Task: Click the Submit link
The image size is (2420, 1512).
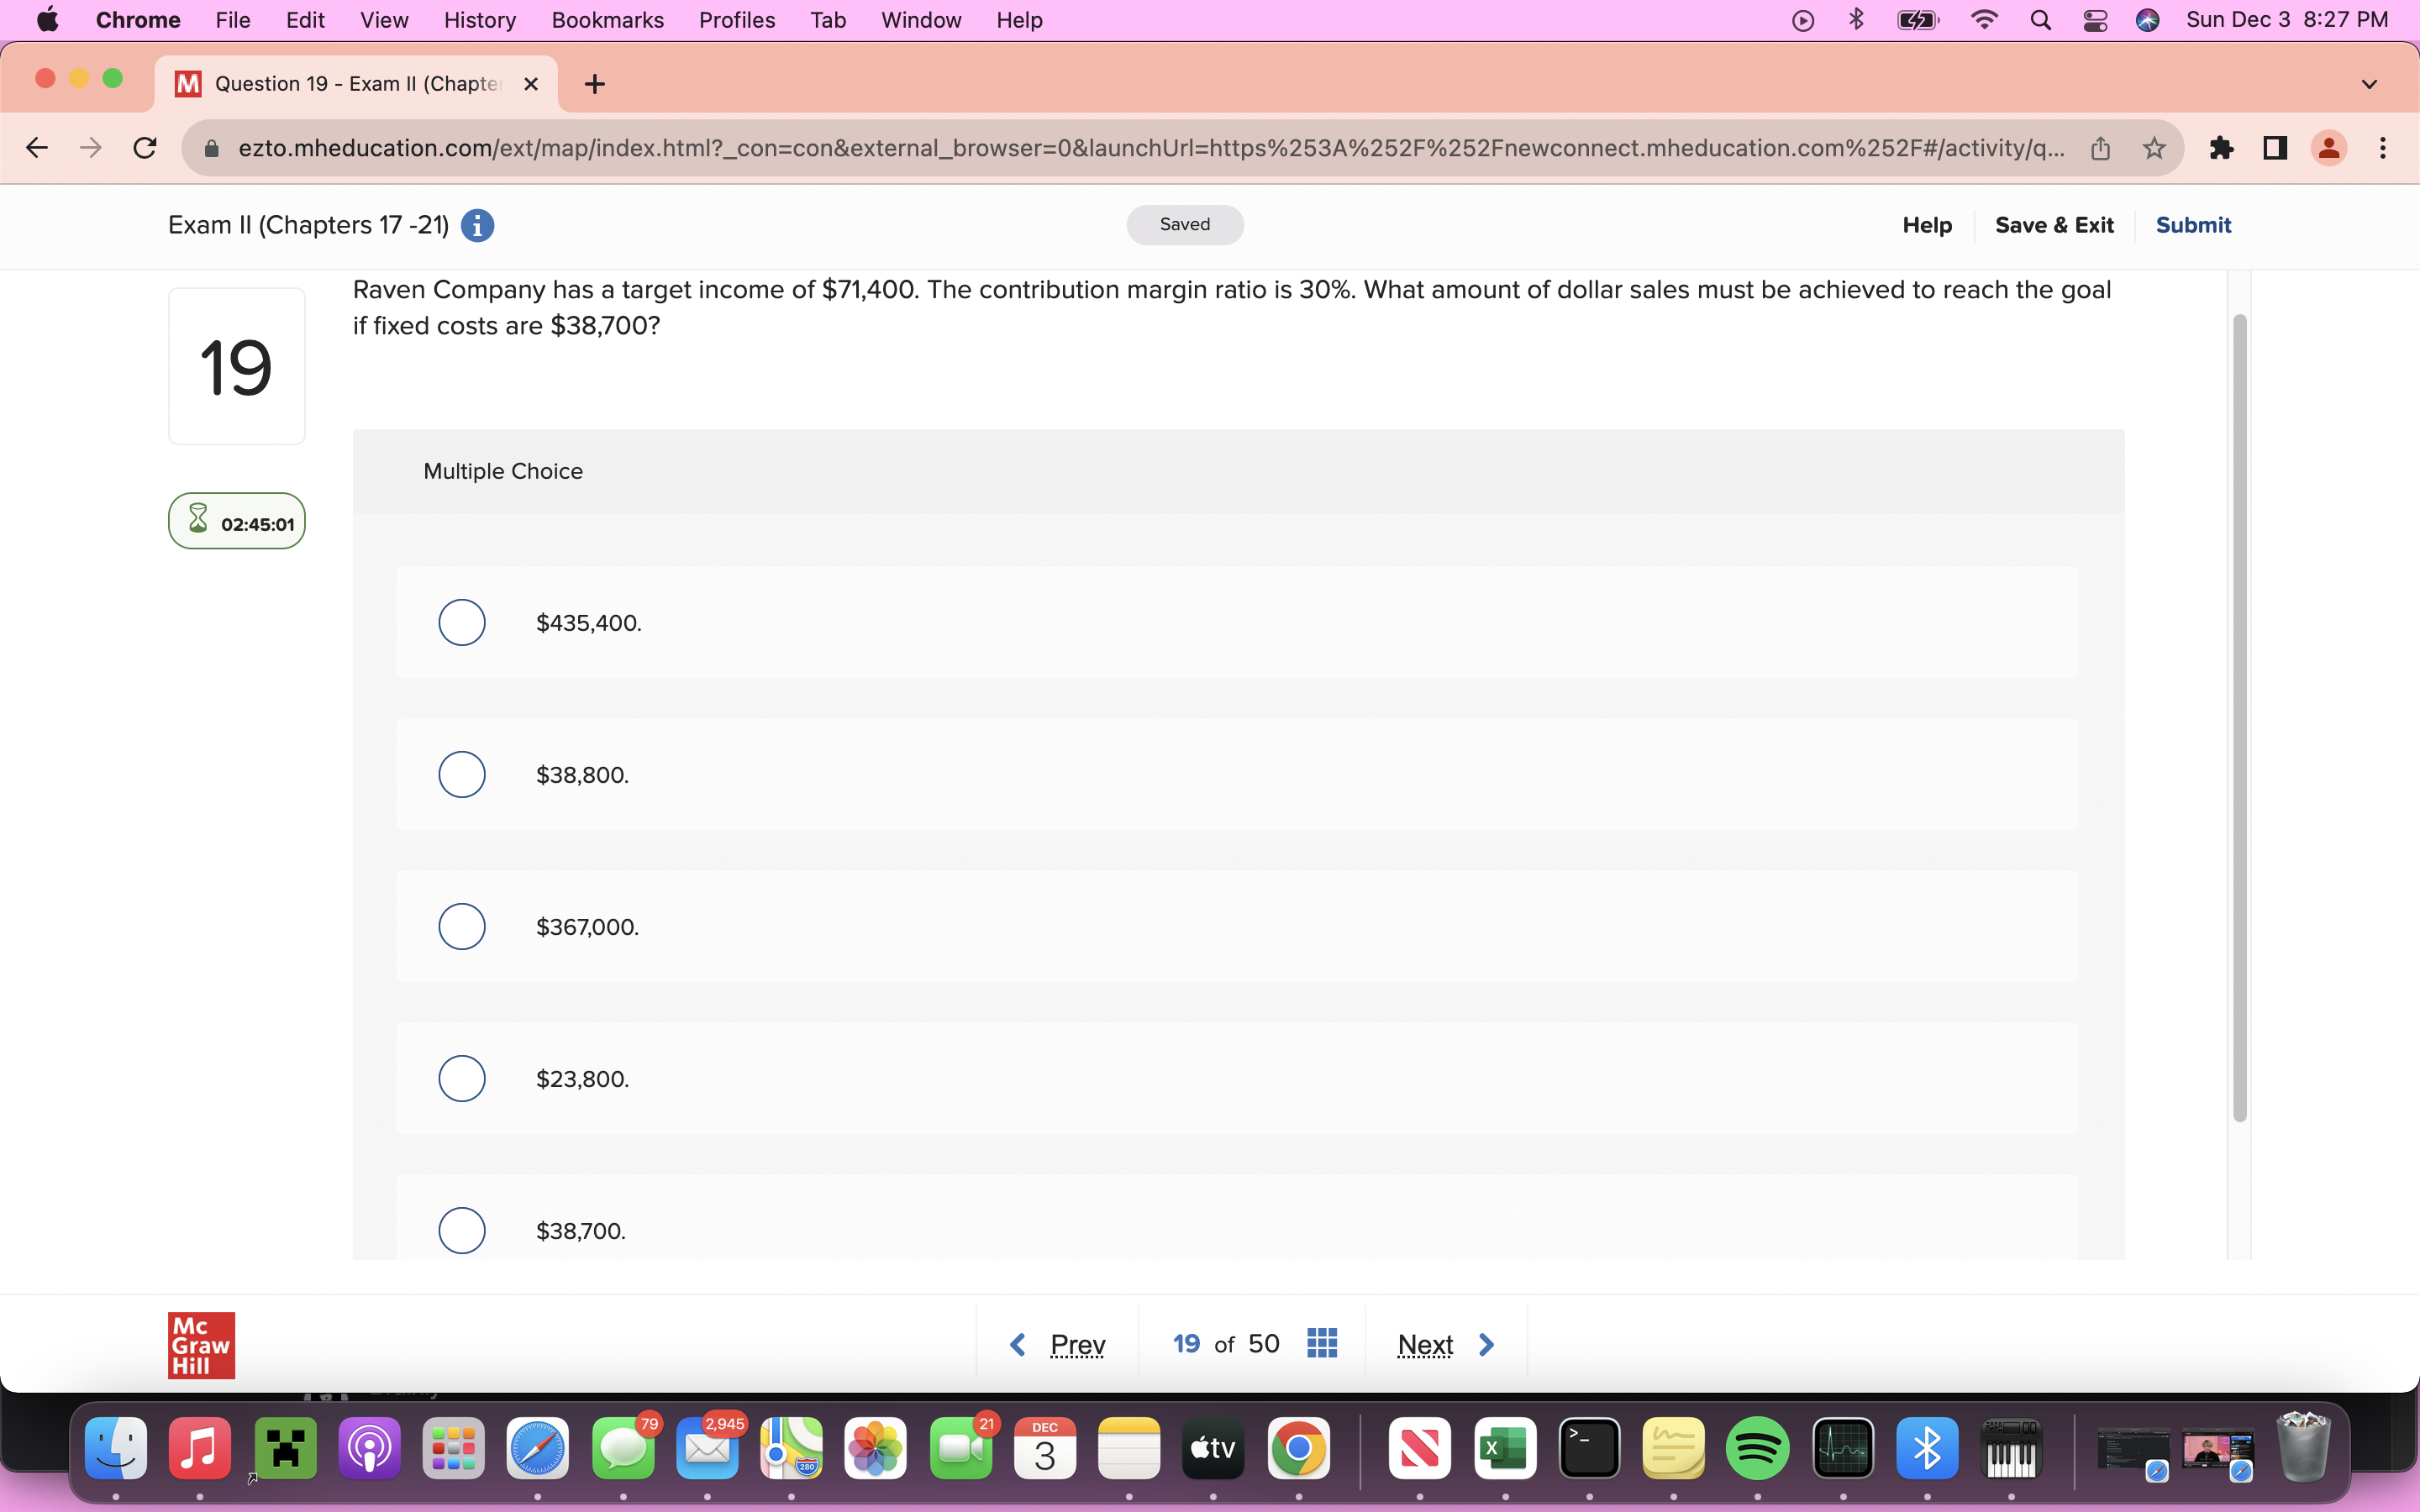Action: tap(2192, 225)
